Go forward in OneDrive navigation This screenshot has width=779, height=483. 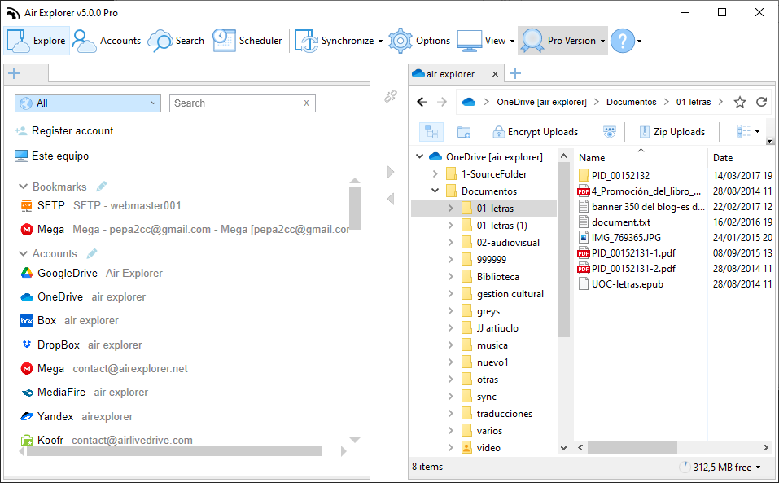pos(442,102)
